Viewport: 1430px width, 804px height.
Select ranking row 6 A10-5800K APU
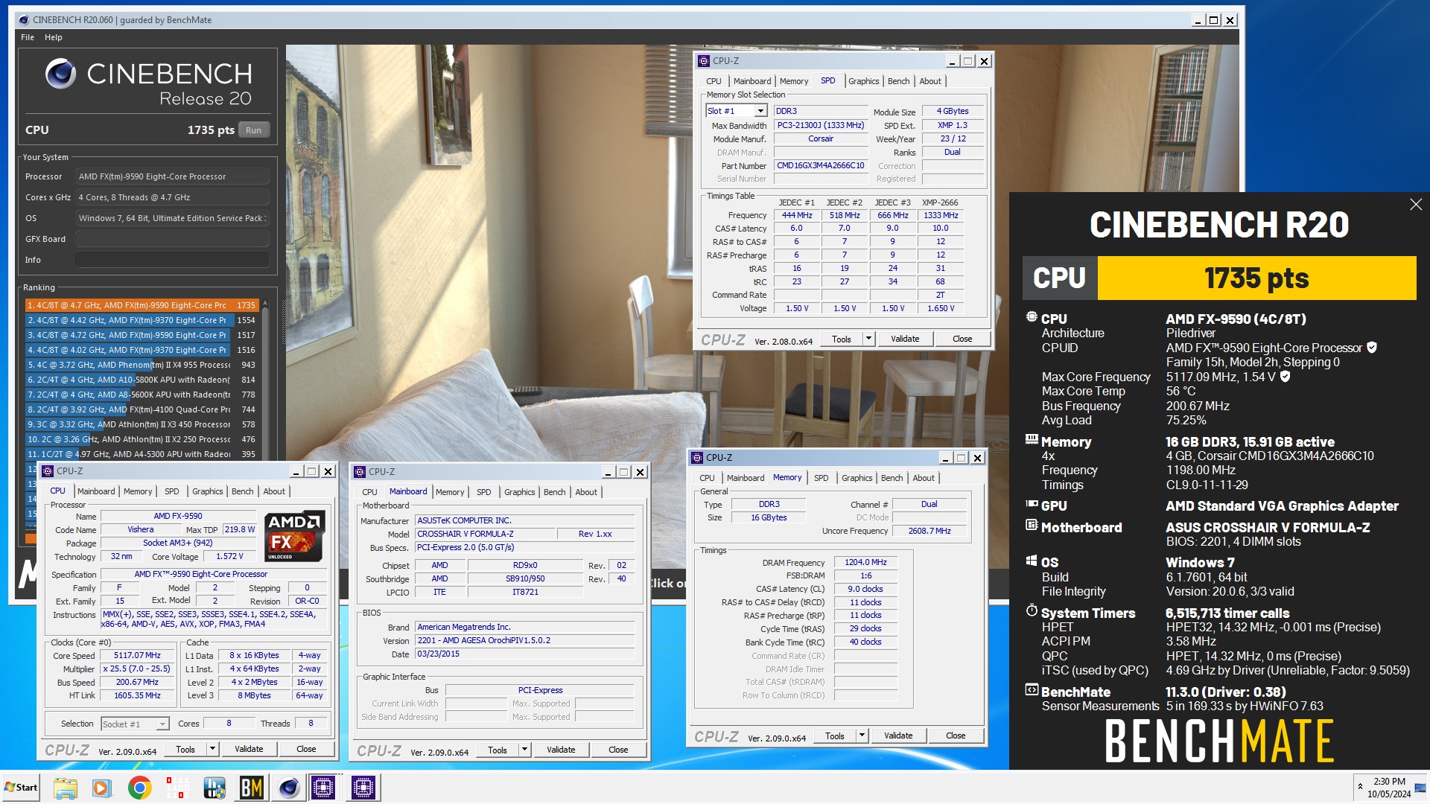[x=142, y=380]
